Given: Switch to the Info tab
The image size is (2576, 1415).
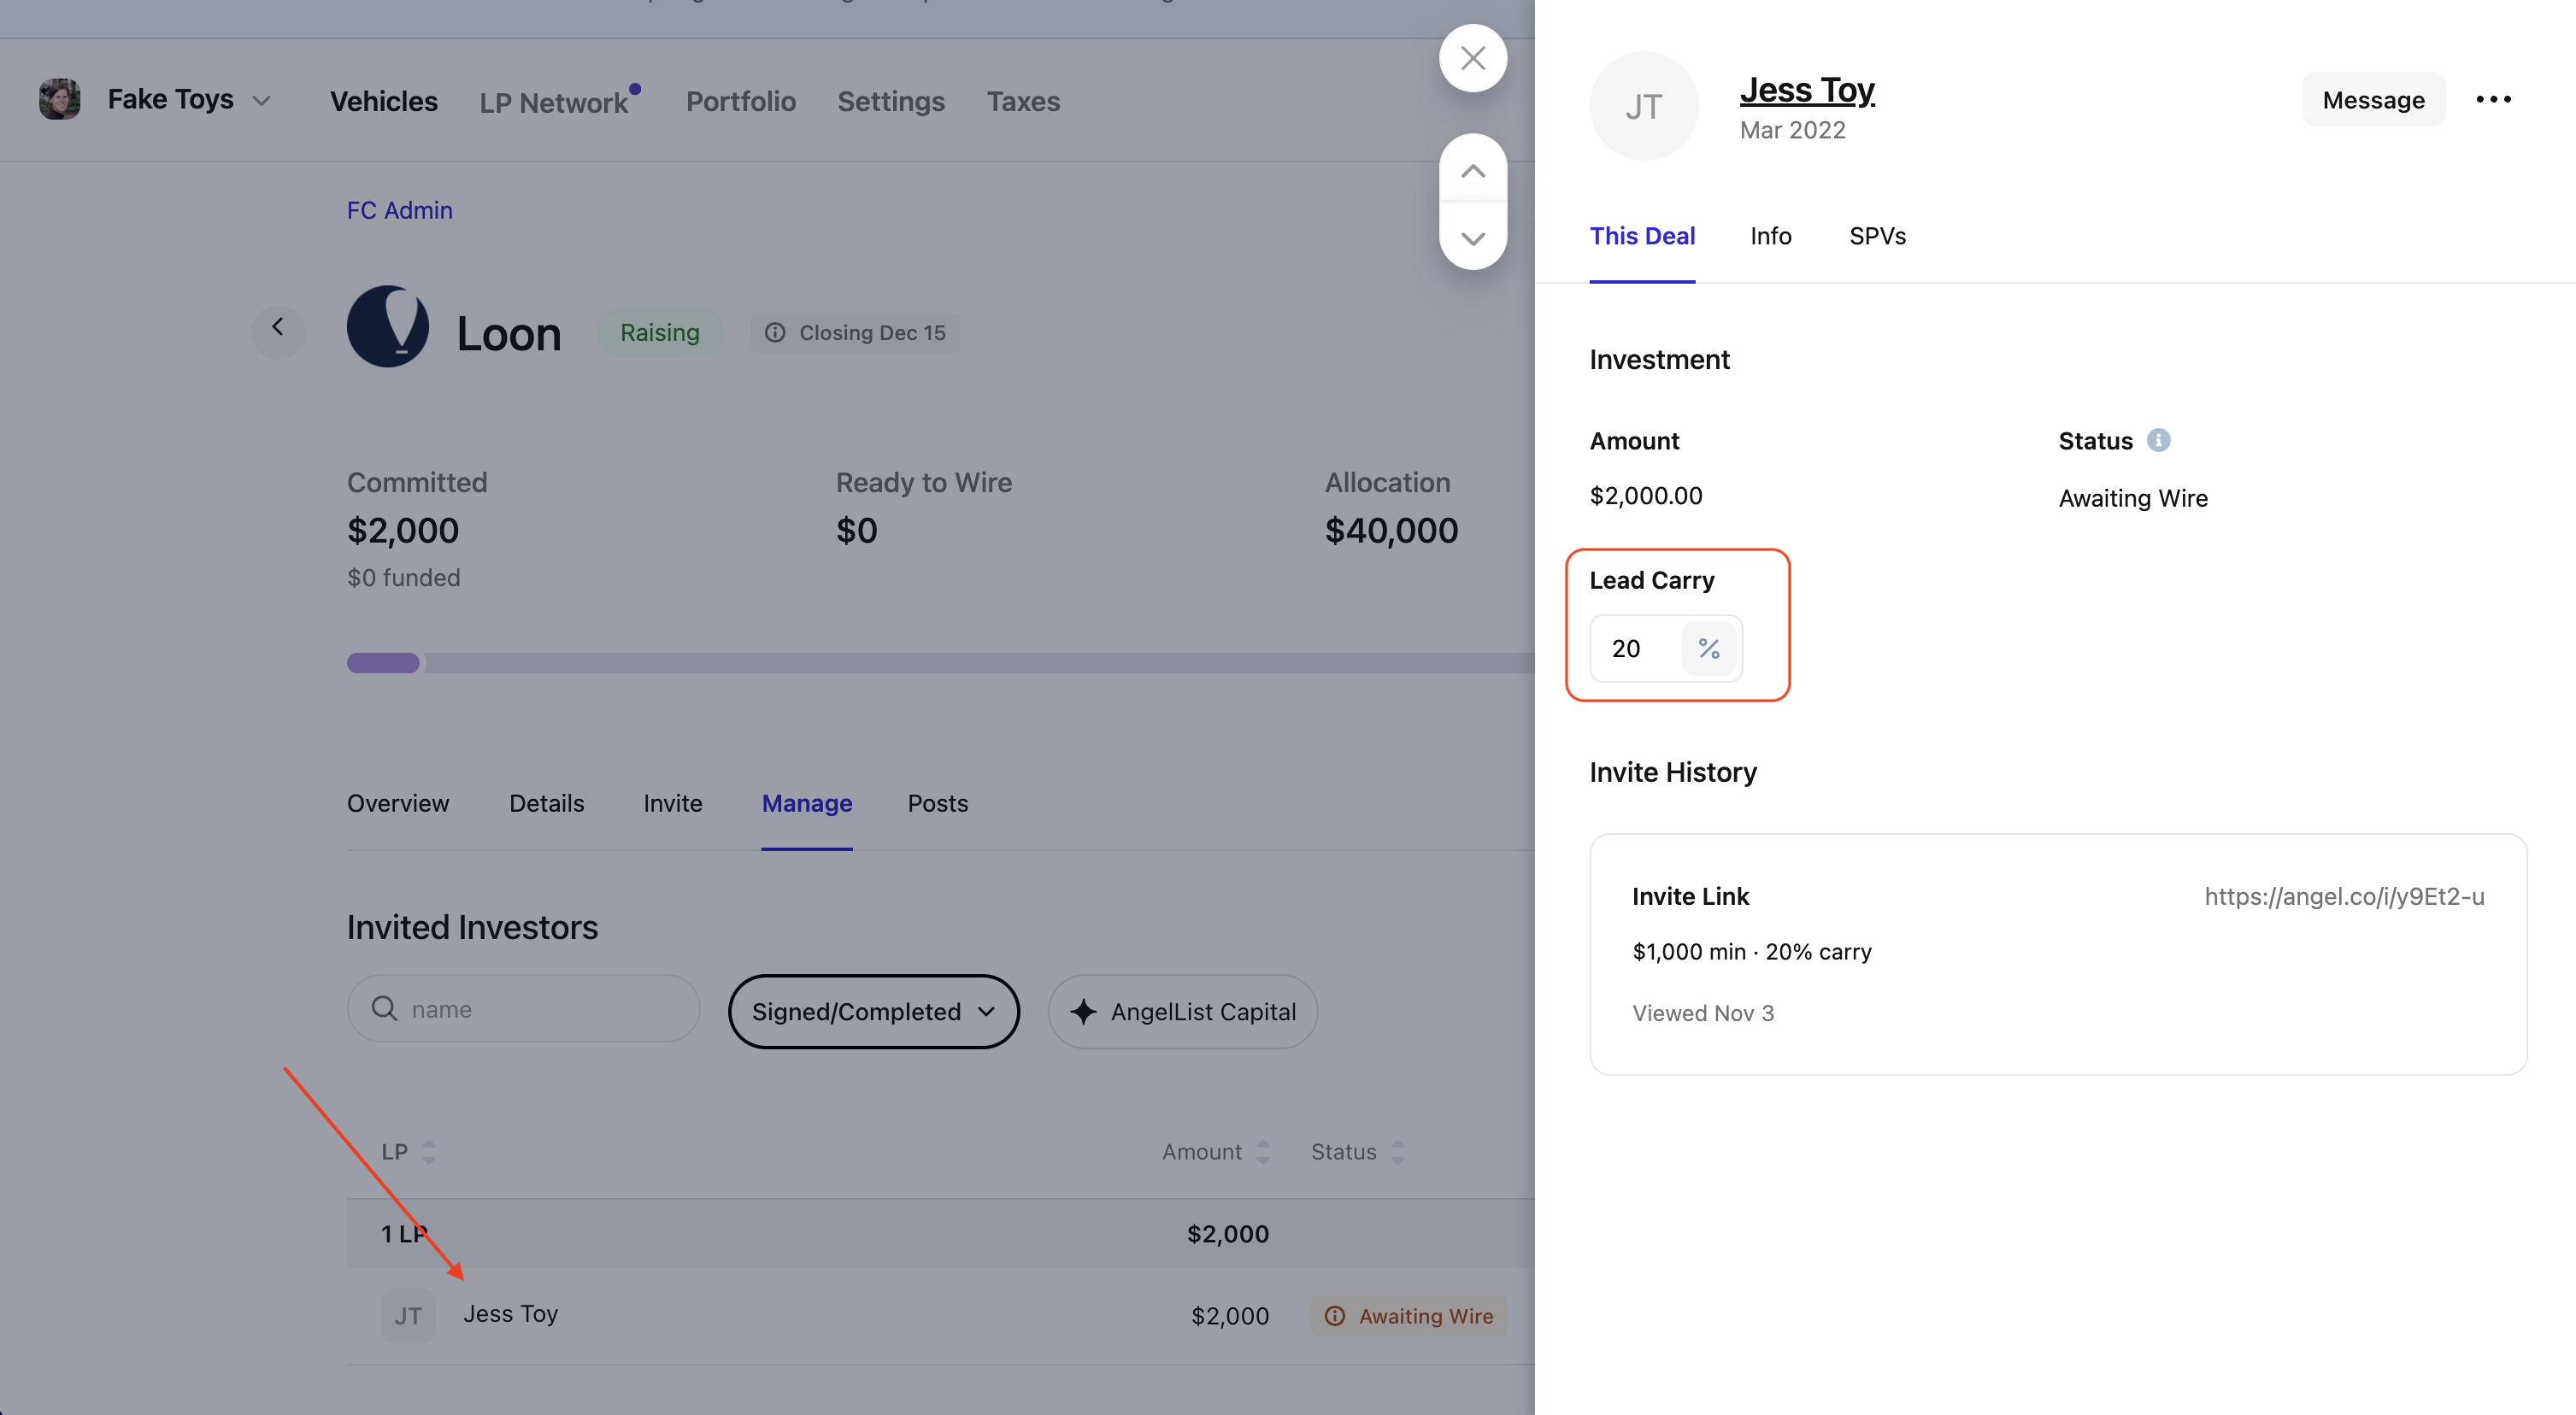Looking at the screenshot, I should click(x=1770, y=236).
